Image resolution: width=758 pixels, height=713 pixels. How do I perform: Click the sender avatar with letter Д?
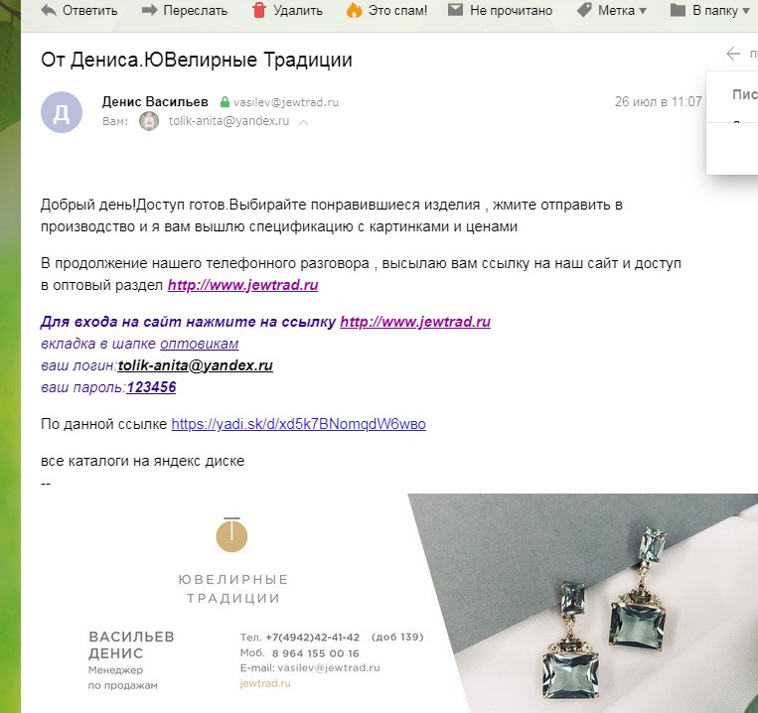point(62,112)
